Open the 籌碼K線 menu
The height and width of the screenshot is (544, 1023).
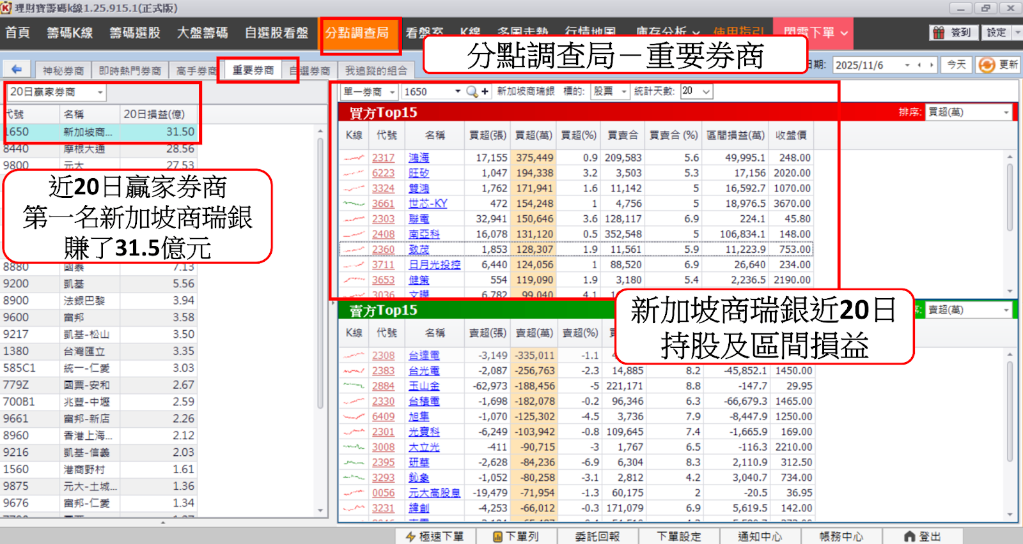coord(70,33)
